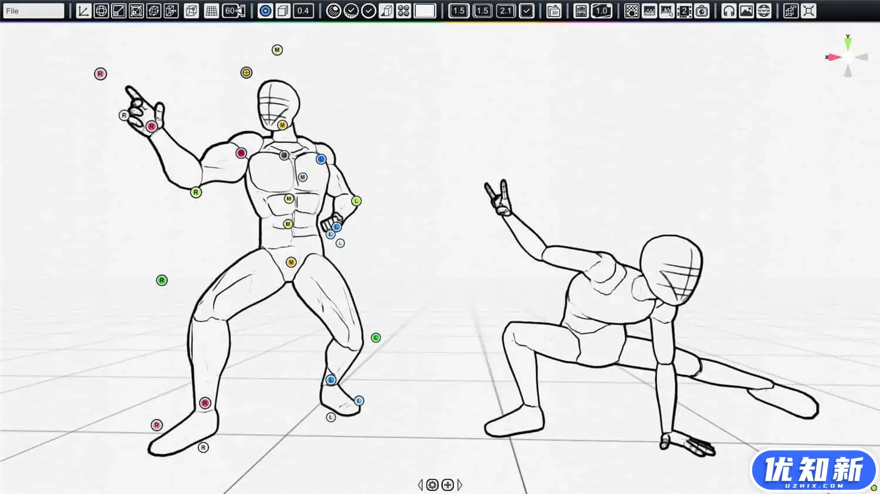Toggle the blue ring outline button
Image resolution: width=880 pixels, height=494 pixels.
(265, 11)
